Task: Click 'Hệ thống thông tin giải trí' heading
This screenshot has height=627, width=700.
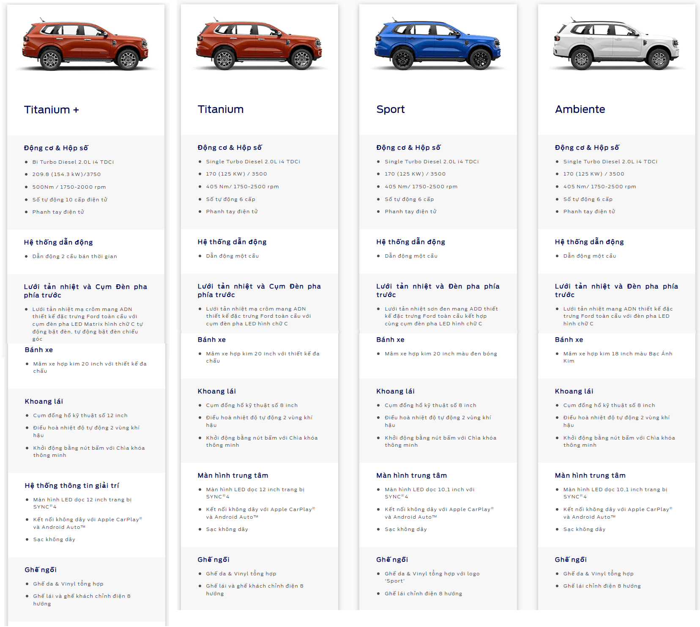Action: 72,486
